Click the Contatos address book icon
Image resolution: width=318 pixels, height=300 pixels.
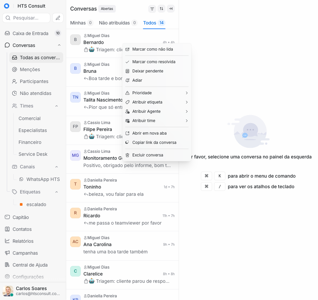tap(7, 229)
